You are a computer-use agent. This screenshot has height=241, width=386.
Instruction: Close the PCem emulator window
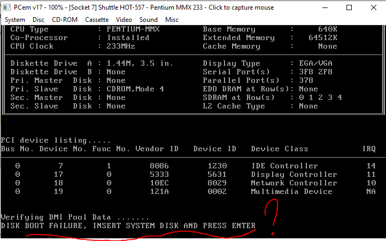tap(374, 7)
